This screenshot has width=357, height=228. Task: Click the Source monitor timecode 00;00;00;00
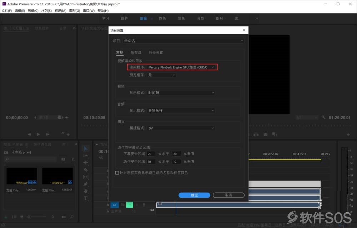click(x=17, y=118)
